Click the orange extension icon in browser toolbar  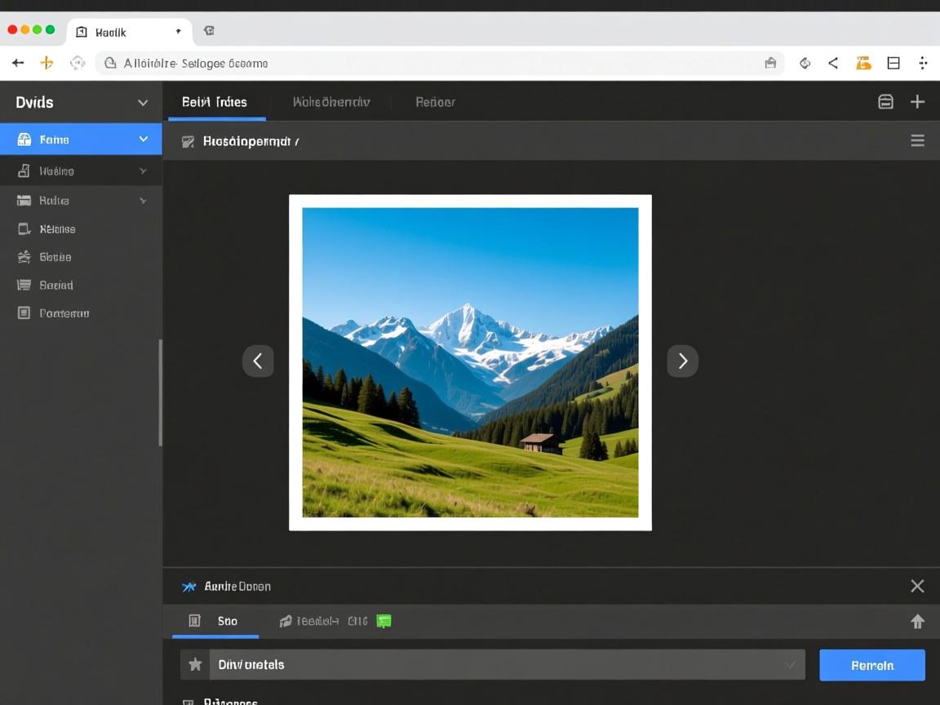tap(863, 63)
